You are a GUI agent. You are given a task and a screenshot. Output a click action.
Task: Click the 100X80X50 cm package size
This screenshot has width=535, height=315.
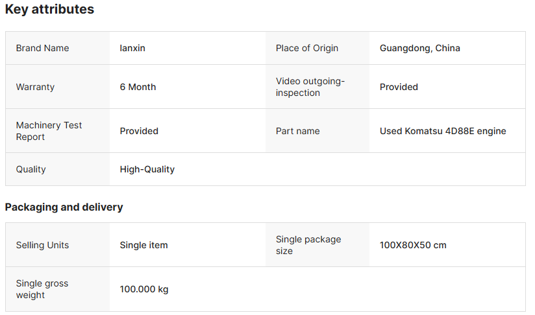click(413, 245)
